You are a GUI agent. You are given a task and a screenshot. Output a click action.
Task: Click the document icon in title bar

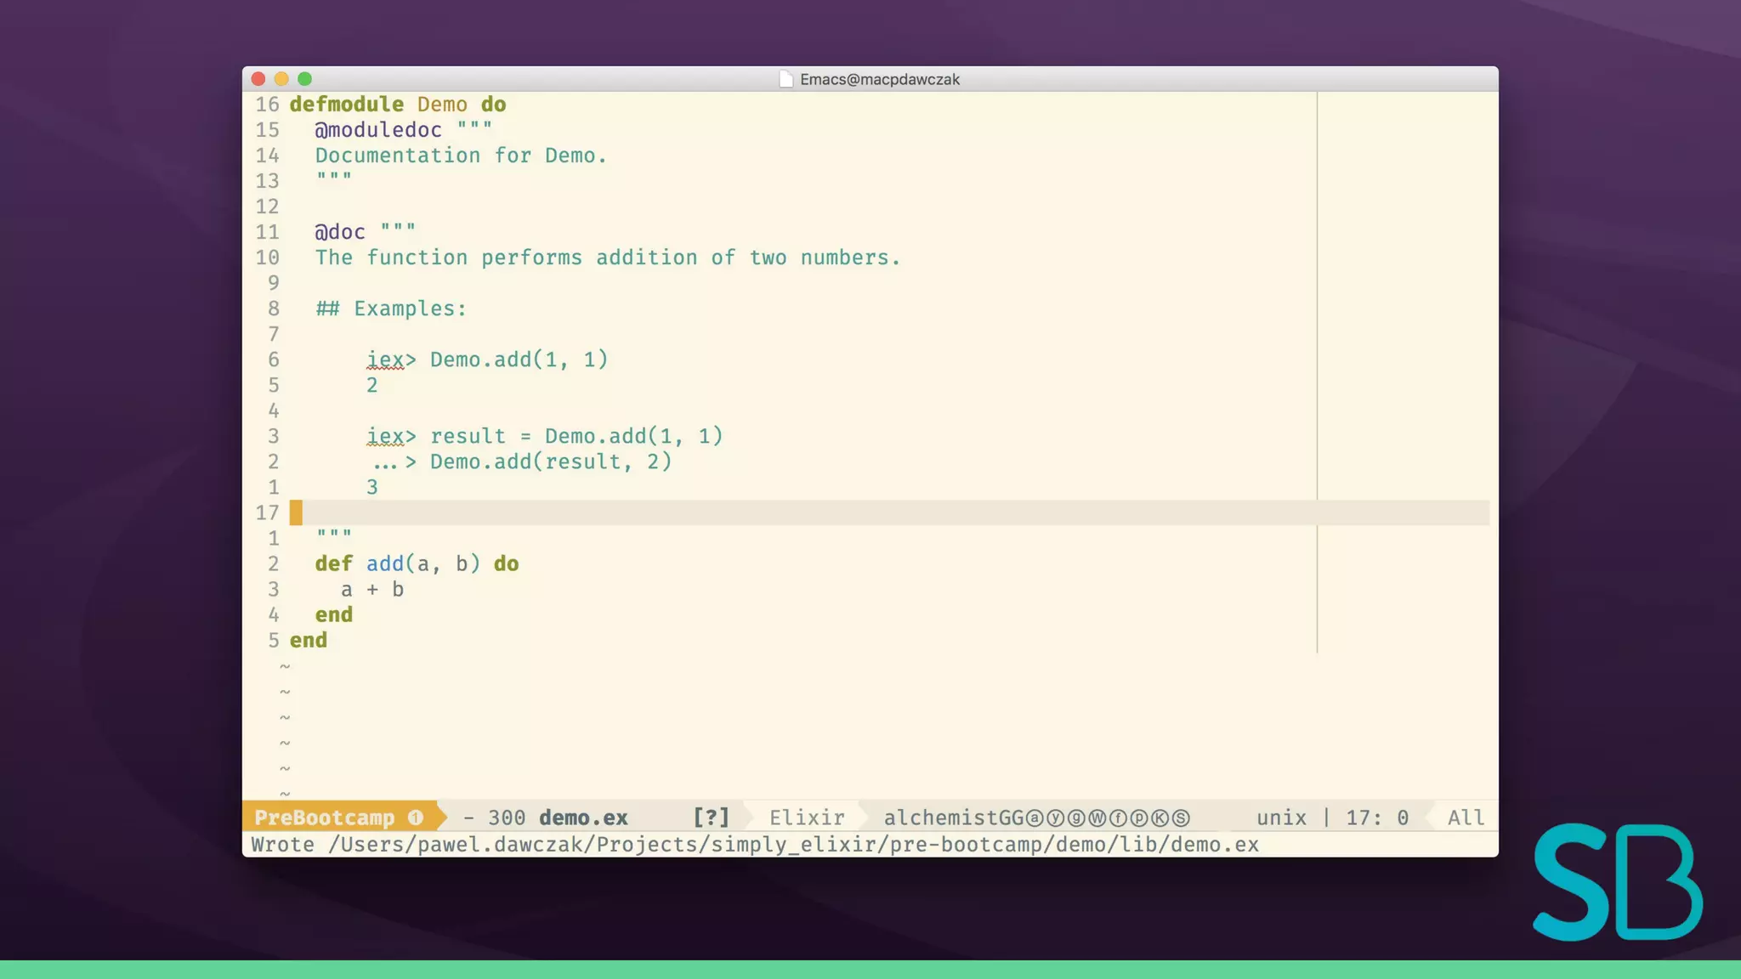point(785,79)
